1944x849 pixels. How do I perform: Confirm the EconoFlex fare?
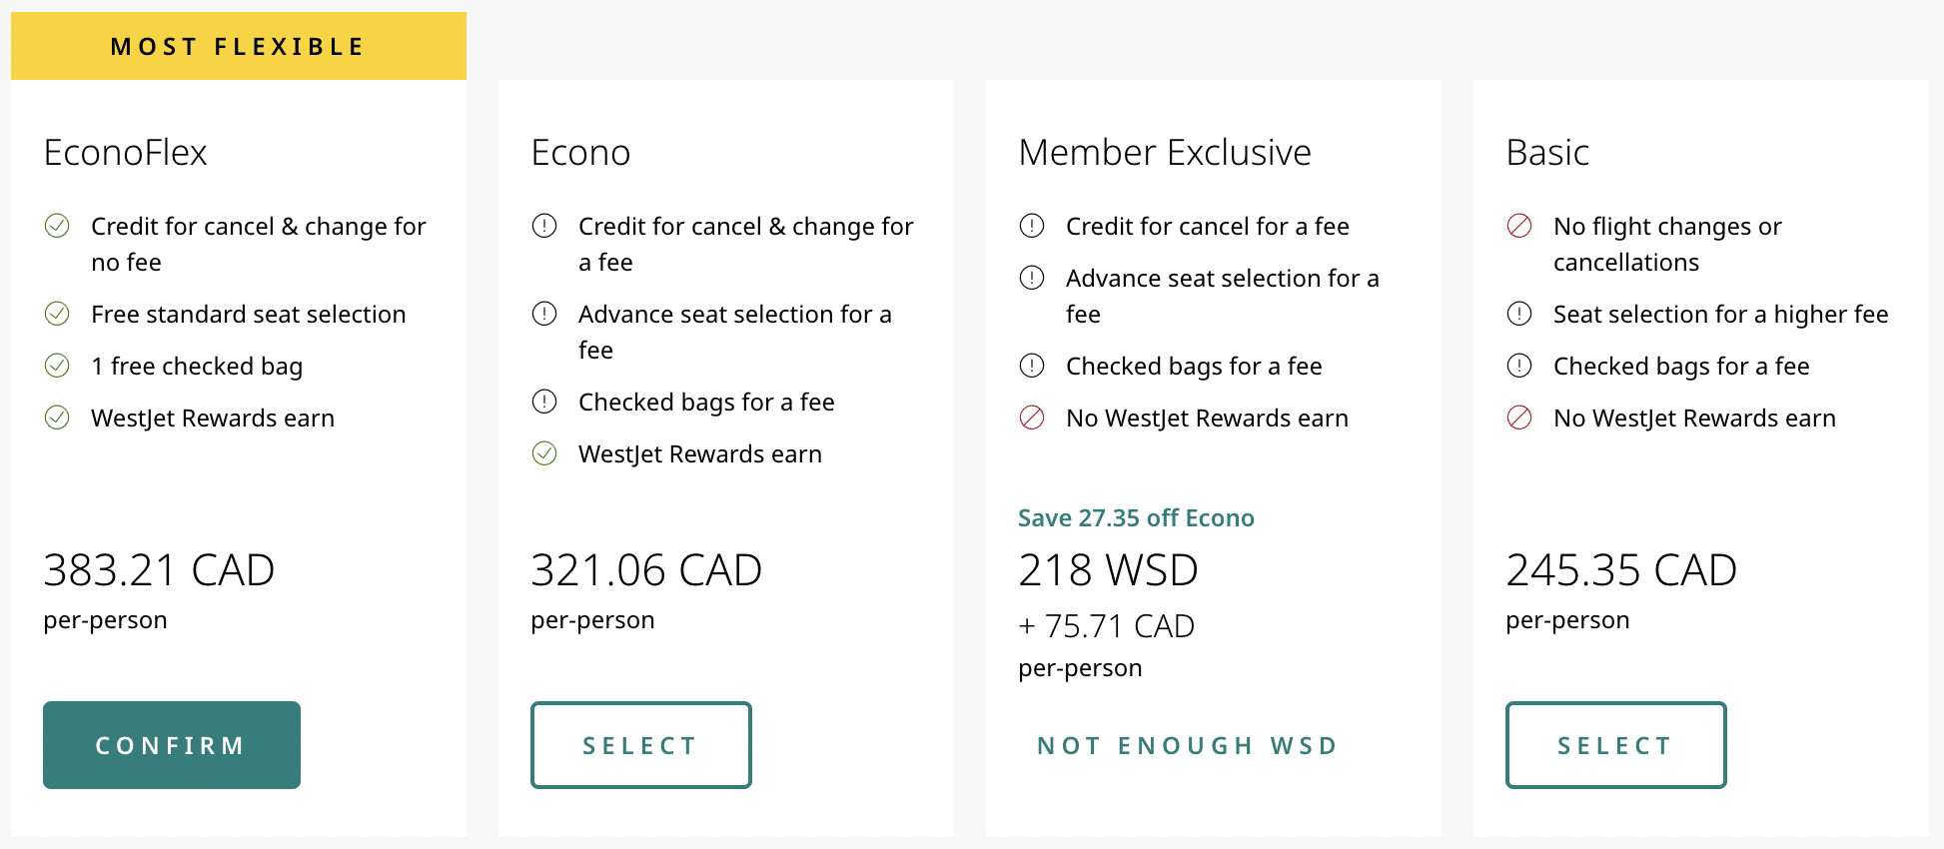tap(172, 745)
